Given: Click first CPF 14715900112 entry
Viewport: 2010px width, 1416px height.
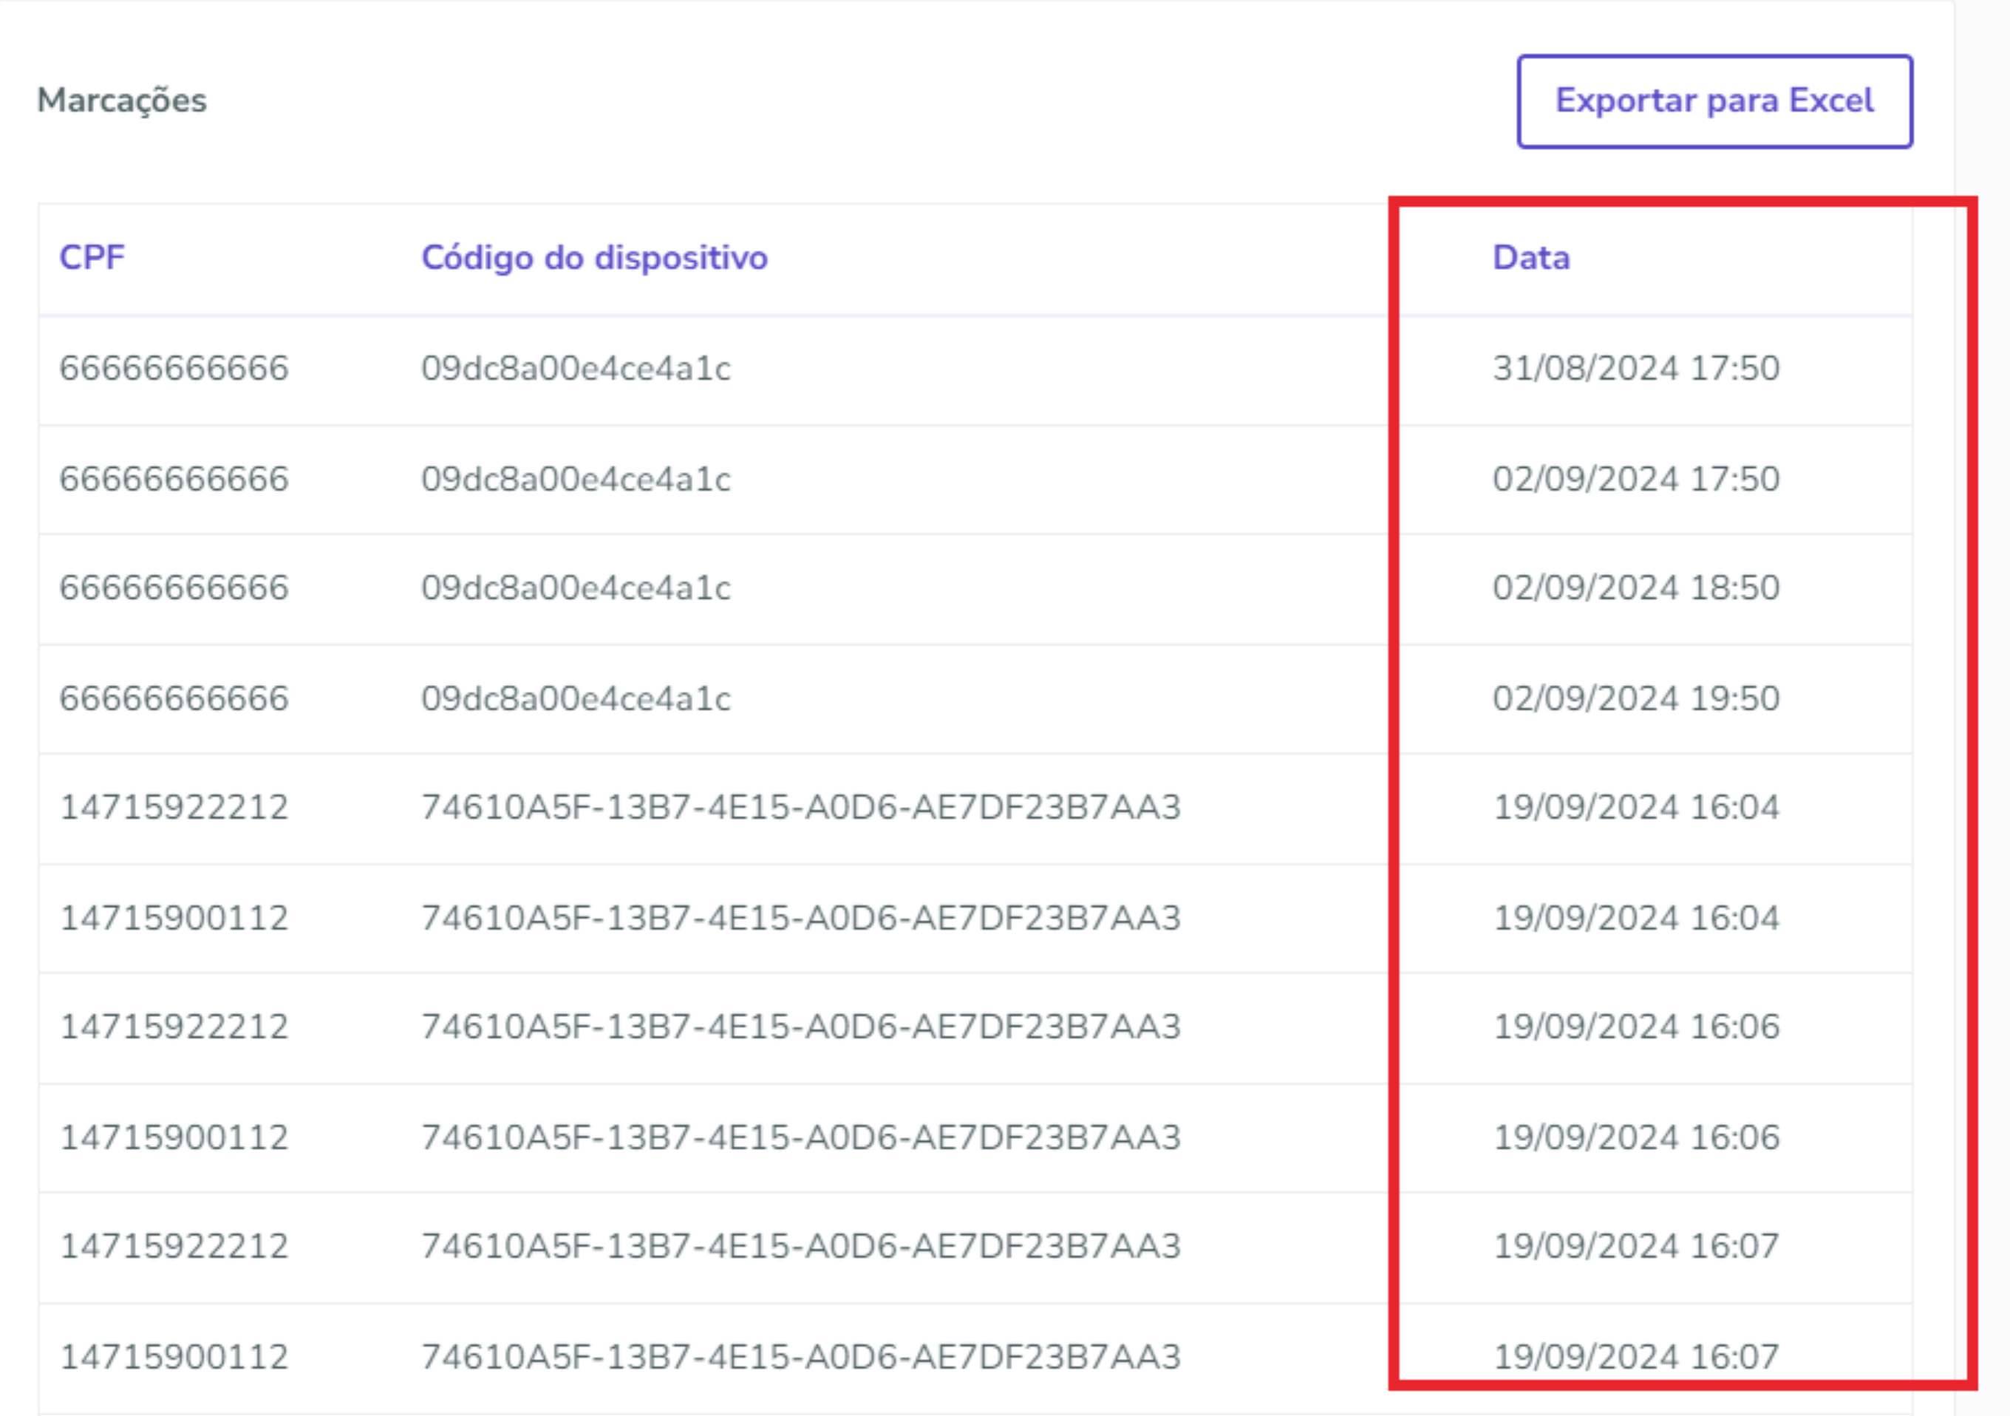Looking at the screenshot, I should click(174, 919).
